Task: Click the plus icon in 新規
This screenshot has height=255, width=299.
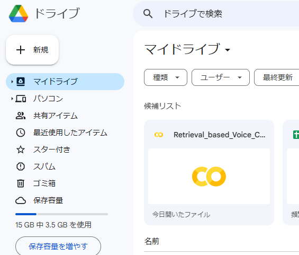Action: [x=21, y=50]
